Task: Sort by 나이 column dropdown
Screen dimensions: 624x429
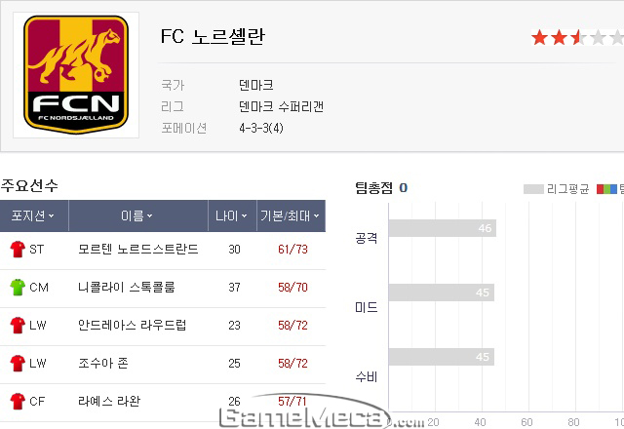Action: 232,215
